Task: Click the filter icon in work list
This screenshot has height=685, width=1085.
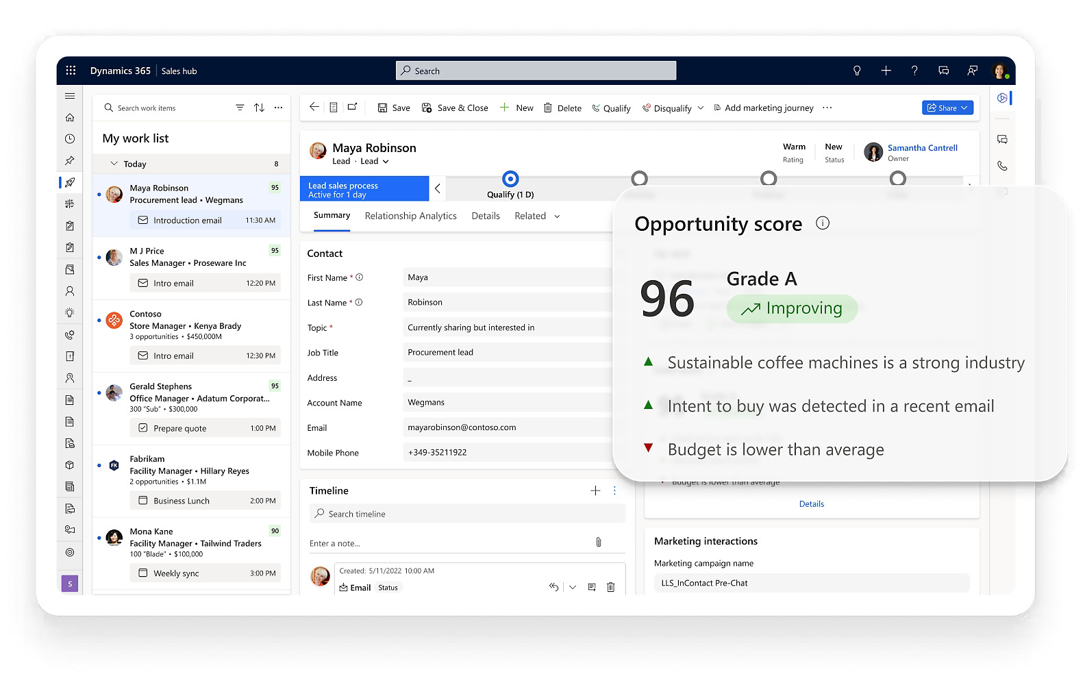Action: point(240,108)
